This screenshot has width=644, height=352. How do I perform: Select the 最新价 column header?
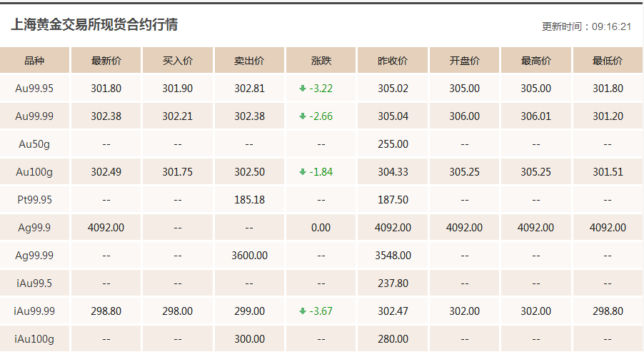click(x=106, y=61)
